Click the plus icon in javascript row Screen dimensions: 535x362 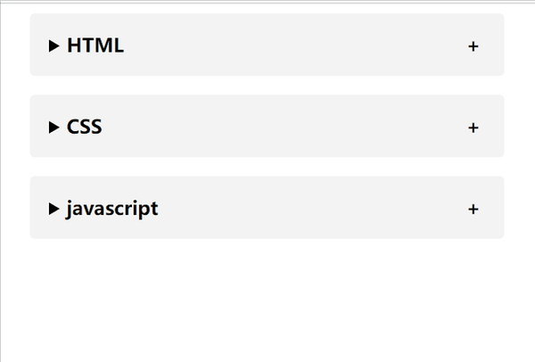[x=473, y=209]
